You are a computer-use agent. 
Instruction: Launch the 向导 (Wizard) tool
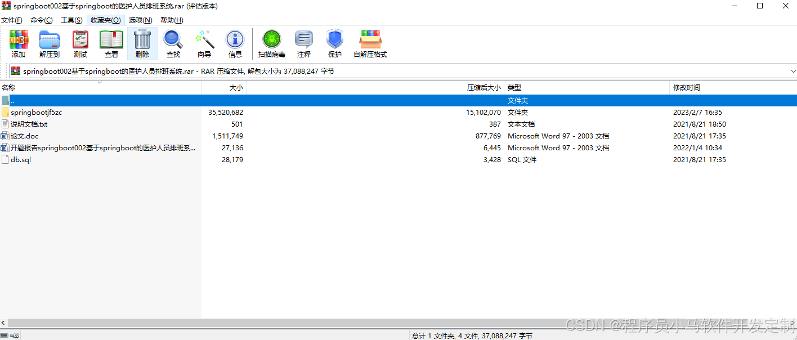(x=204, y=43)
